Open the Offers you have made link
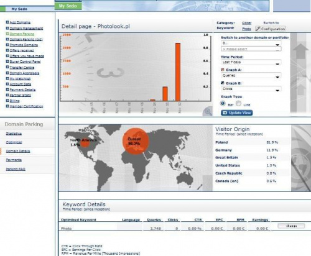 tap(27, 56)
